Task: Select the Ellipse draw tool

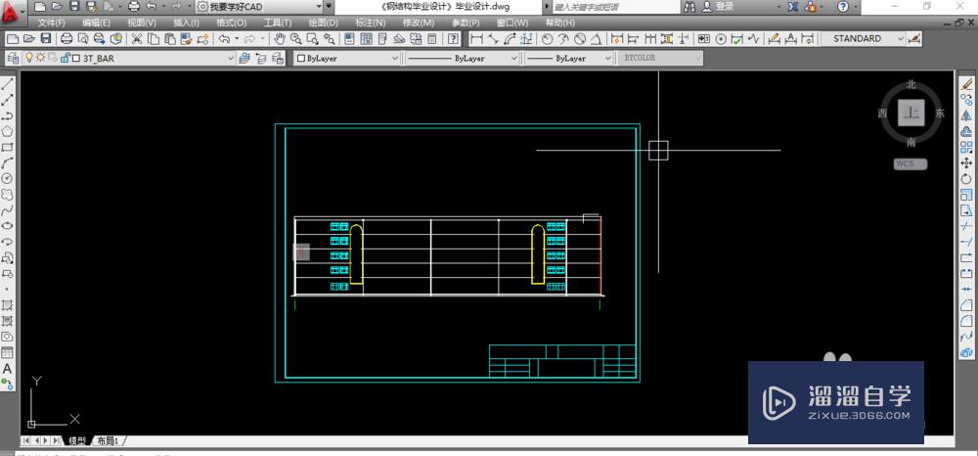Action: (8, 226)
